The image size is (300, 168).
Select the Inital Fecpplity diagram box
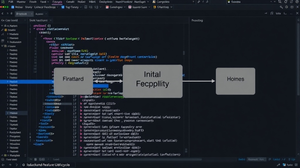(152, 81)
